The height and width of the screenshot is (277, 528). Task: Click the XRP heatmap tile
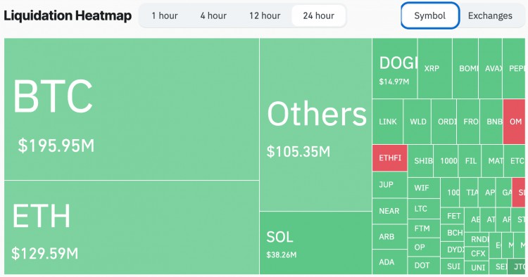click(435, 68)
